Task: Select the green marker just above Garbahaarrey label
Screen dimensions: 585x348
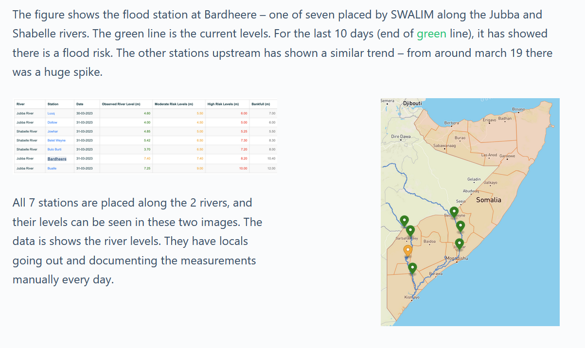Action: (x=411, y=231)
